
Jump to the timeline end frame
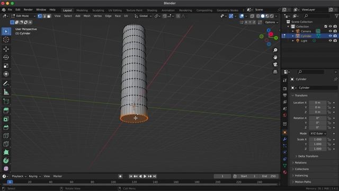click(x=155, y=176)
